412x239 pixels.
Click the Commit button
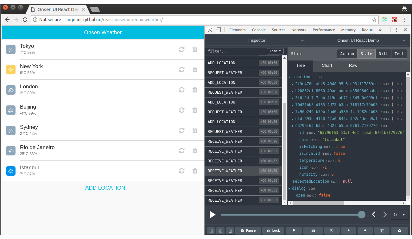point(275,51)
